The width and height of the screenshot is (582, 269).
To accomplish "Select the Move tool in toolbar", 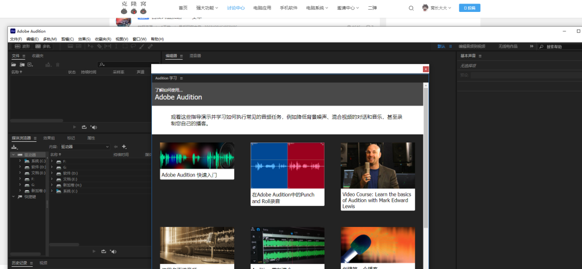I will [90, 47].
